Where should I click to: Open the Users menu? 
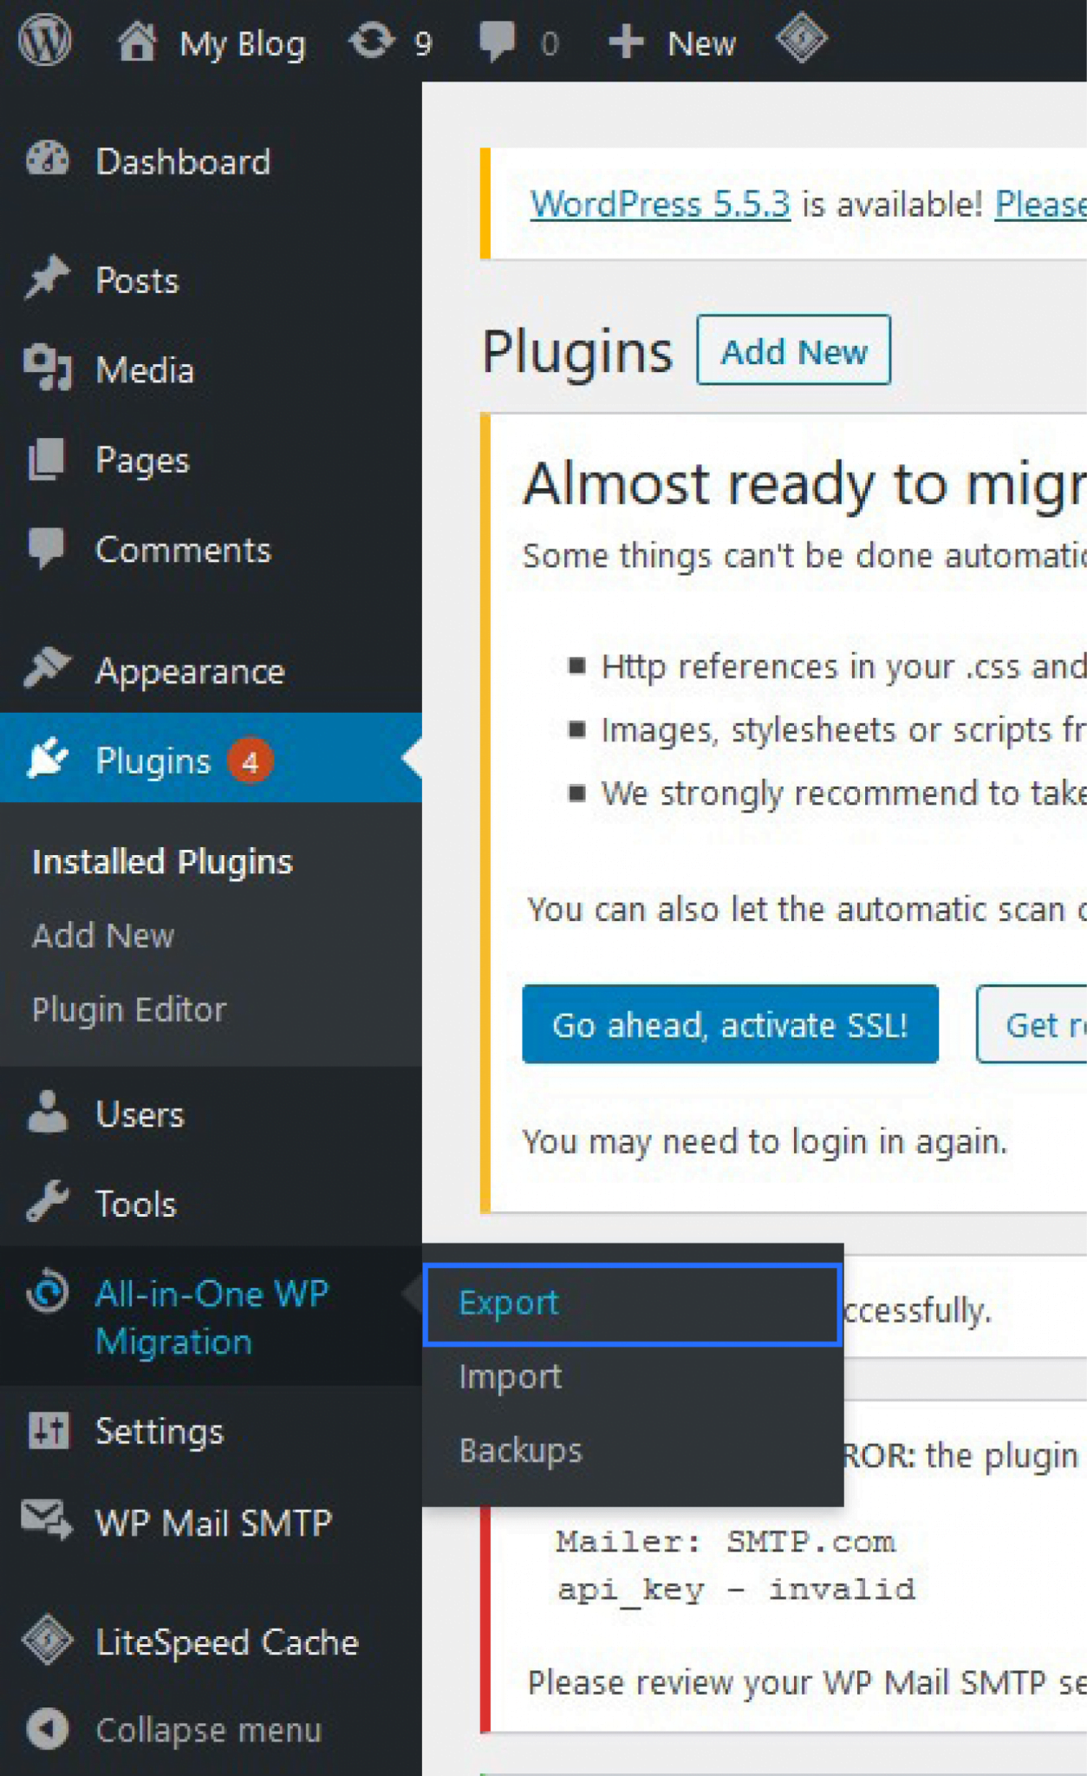140,1114
